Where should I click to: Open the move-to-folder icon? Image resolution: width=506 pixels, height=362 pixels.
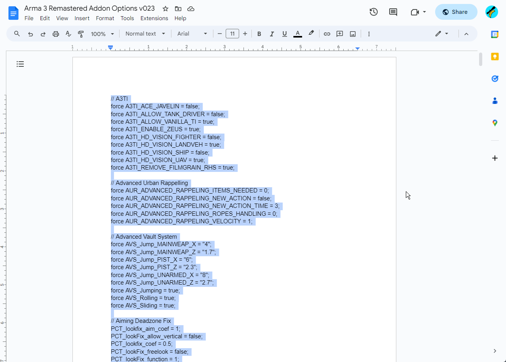pos(178,9)
